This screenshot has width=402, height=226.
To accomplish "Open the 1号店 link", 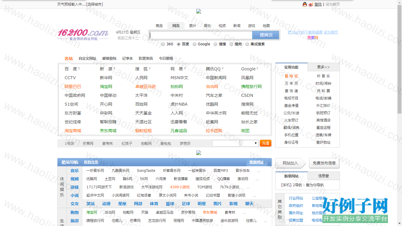I will click(69, 144).
